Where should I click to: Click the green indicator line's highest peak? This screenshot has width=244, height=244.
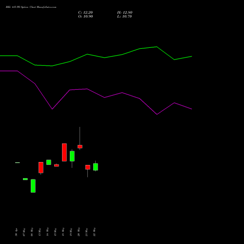(157, 47)
